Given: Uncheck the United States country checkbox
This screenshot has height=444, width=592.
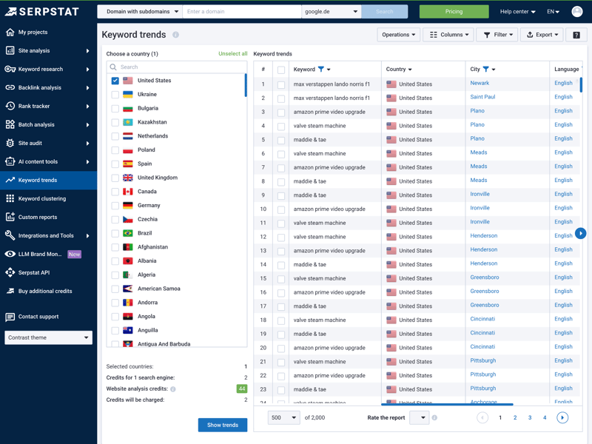Looking at the screenshot, I should click(115, 81).
